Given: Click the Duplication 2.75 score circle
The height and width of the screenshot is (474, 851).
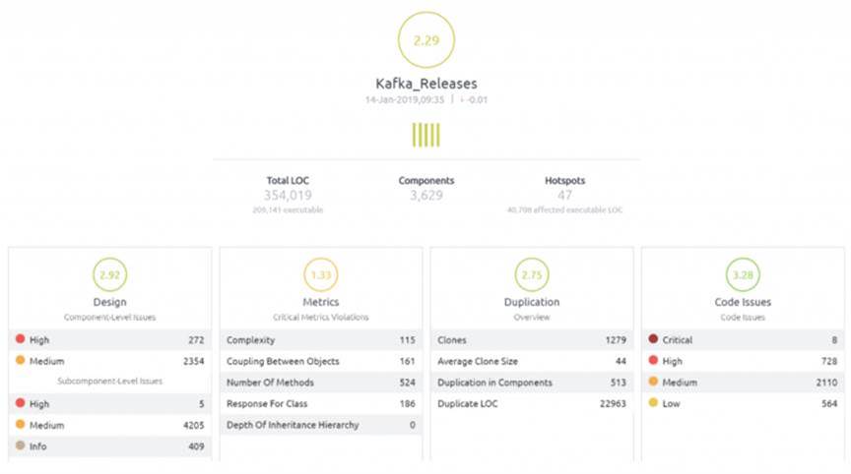Looking at the screenshot, I should [x=531, y=275].
